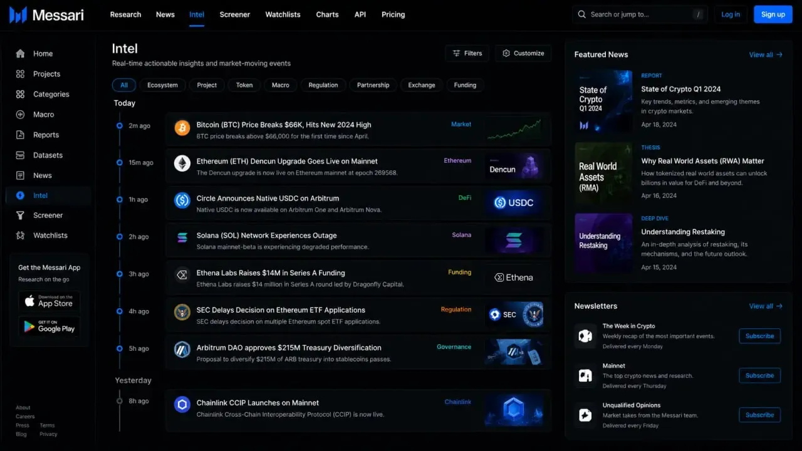The height and width of the screenshot is (451, 802).
Task: Select the Token filter chip
Action: [244, 85]
